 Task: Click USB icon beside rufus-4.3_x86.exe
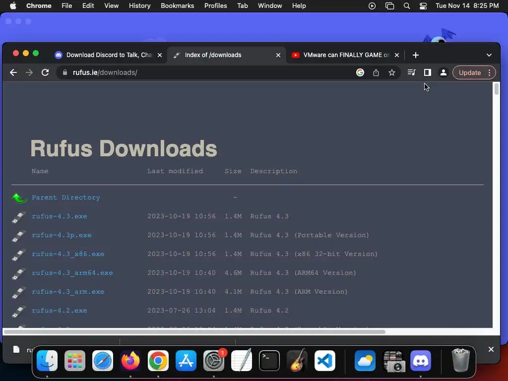tap(19, 254)
